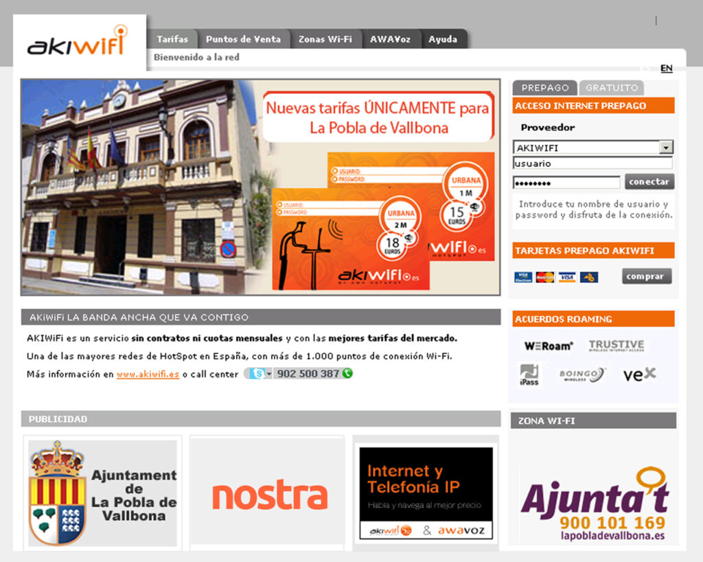Click the white Visa card icon

tap(566, 277)
